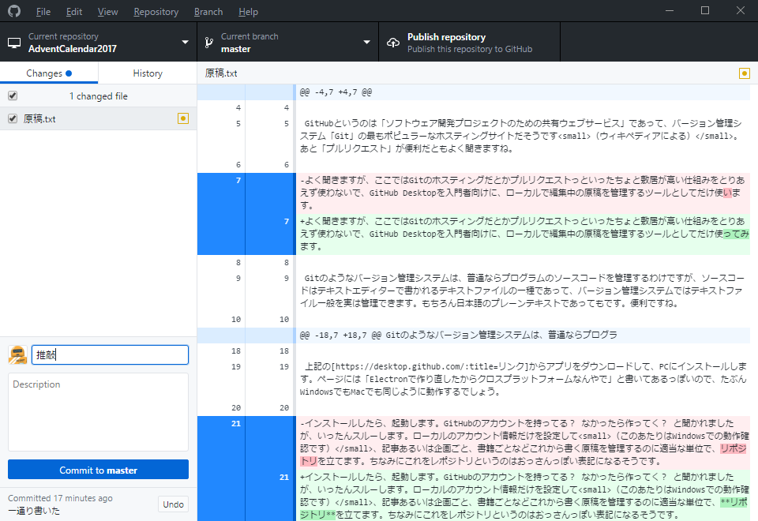Click 'Committed 17 minutes ago' text
The height and width of the screenshot is (521, 758).
tap(60, 498)
